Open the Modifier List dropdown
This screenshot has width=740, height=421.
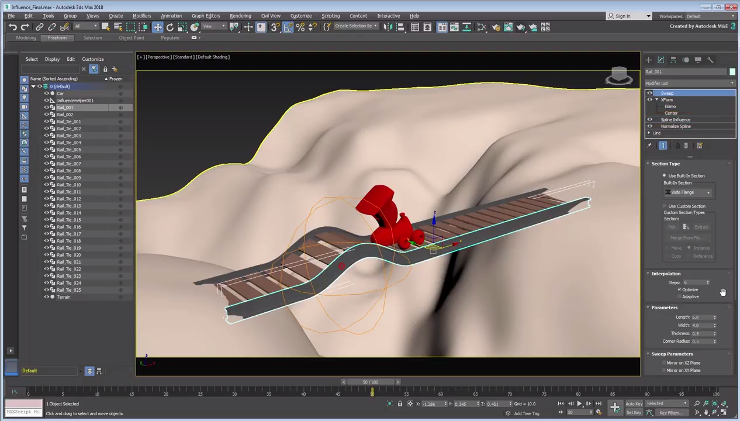tap(690, 84)
